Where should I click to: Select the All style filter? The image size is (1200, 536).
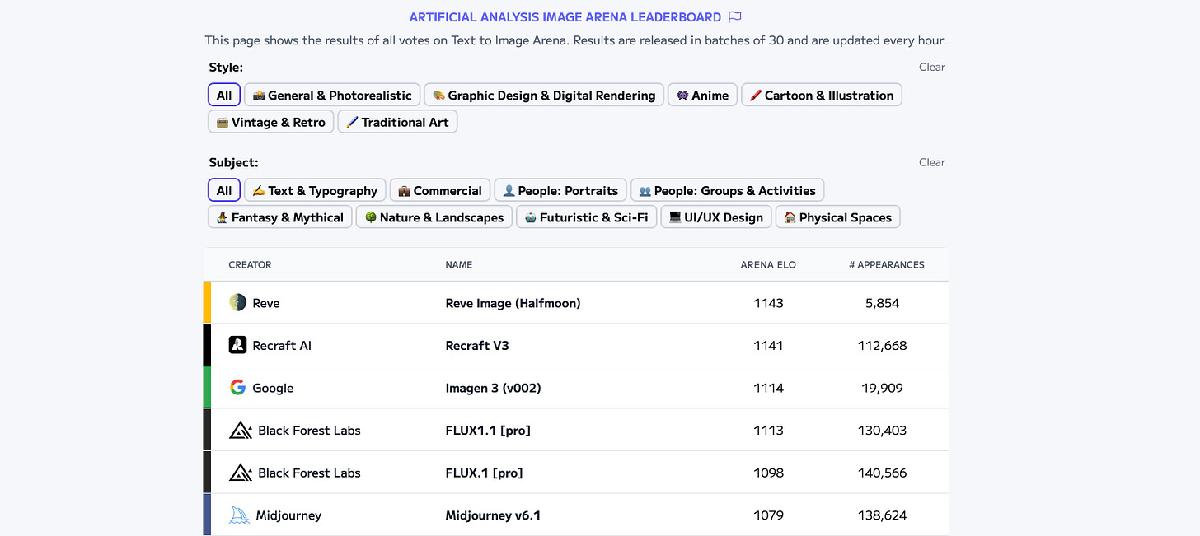(x=224, y=96)
